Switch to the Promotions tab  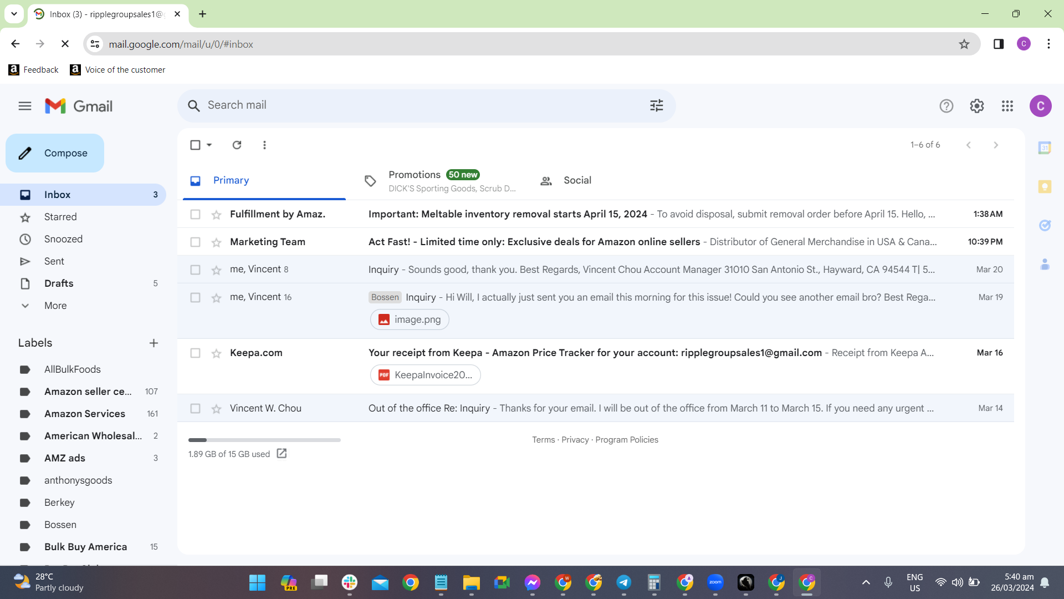coord(441,181)
